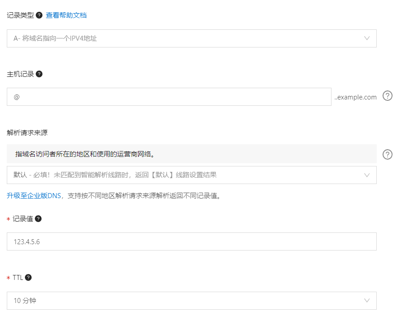Click the help icon next to 主机记录
Image resolution: width=407 pixels, height=317 pixels.
coord(39,74)
